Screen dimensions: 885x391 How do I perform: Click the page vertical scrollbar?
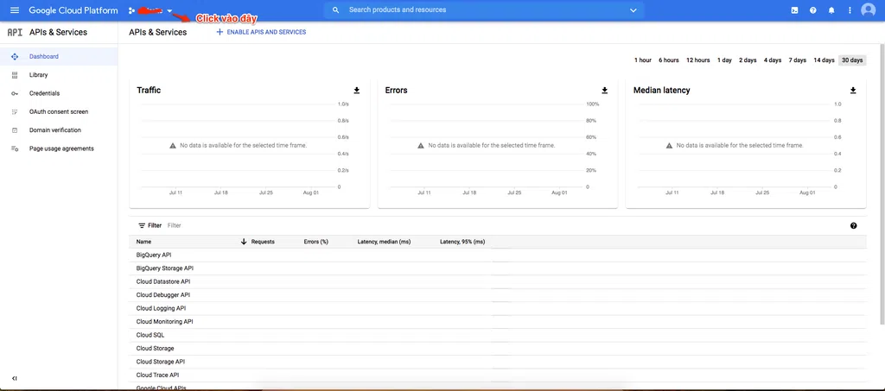point(882,186)
